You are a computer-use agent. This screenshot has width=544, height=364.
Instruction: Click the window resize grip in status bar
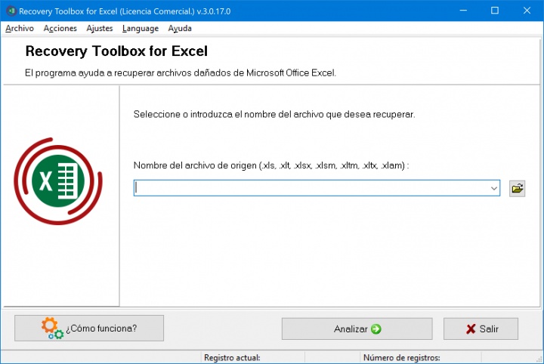tap(539, 359)
